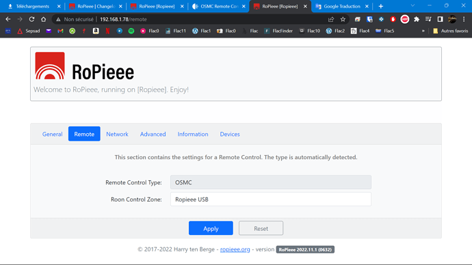Open the Network tab
The width and height of the screenshot is (472, 265).
(x=117, y=134)
